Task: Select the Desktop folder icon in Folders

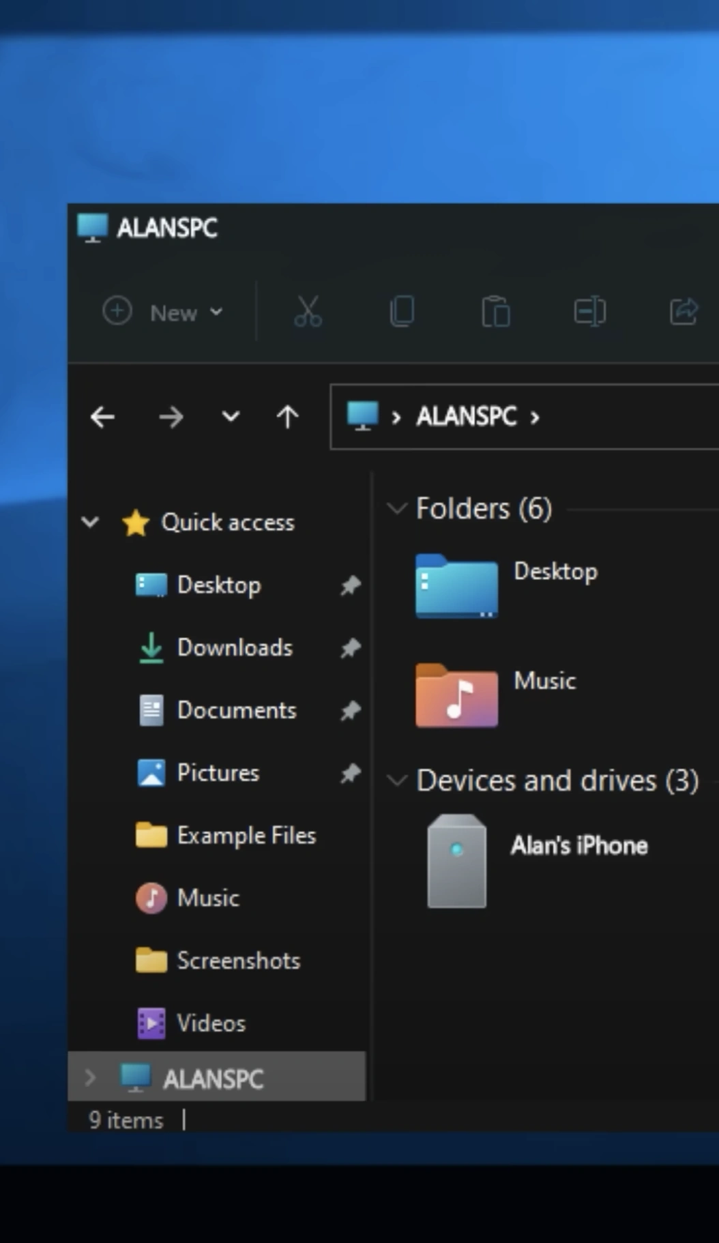Action: [x=456, y=587]
